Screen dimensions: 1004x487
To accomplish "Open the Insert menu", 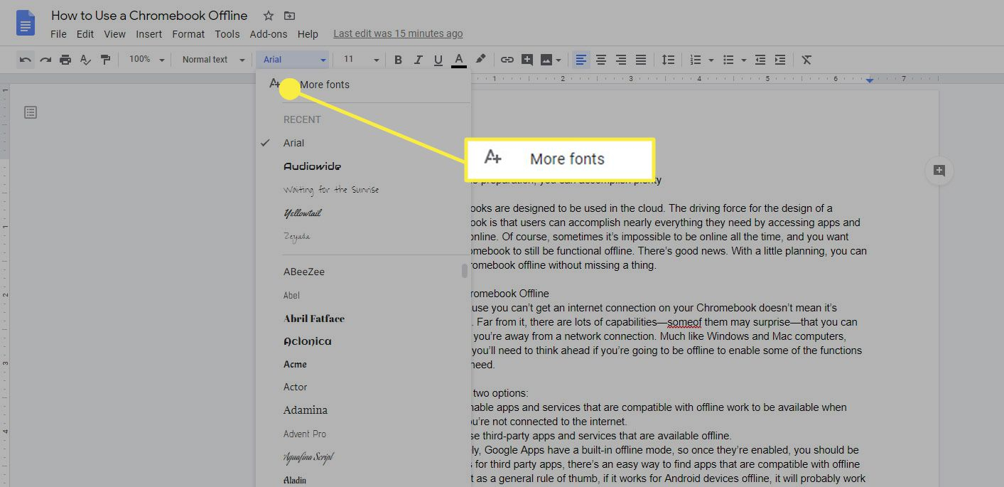I will point(149,33).
